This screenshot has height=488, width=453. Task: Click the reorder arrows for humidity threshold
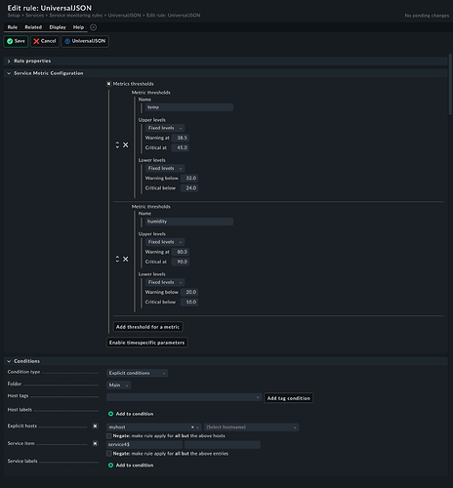[117, 260]
